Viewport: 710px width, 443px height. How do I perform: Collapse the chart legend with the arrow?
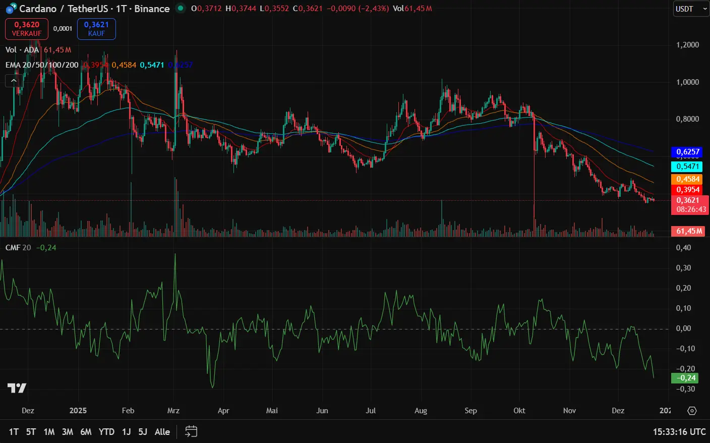pyautogui.click(x=13, y=80)
